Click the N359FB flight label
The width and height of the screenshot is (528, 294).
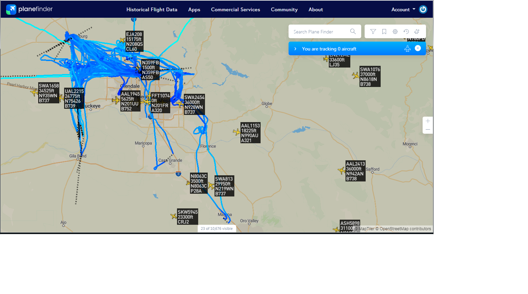click(150, 70)
